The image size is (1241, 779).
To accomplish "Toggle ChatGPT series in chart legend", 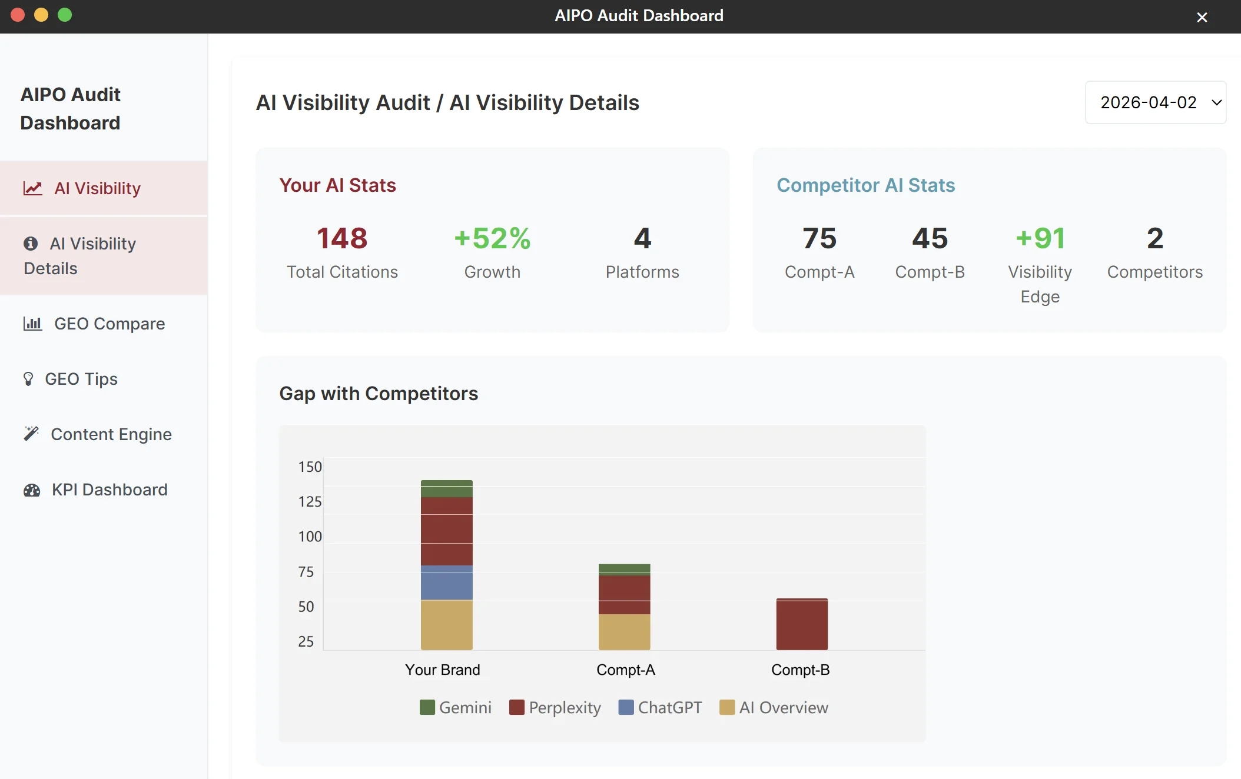I will 661,707.
